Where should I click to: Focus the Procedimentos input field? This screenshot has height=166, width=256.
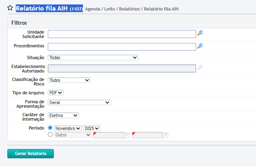[122, 47]
